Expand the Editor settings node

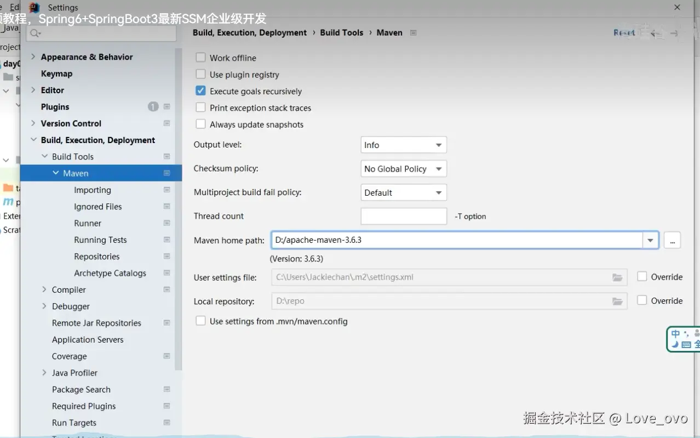(33, 90)
